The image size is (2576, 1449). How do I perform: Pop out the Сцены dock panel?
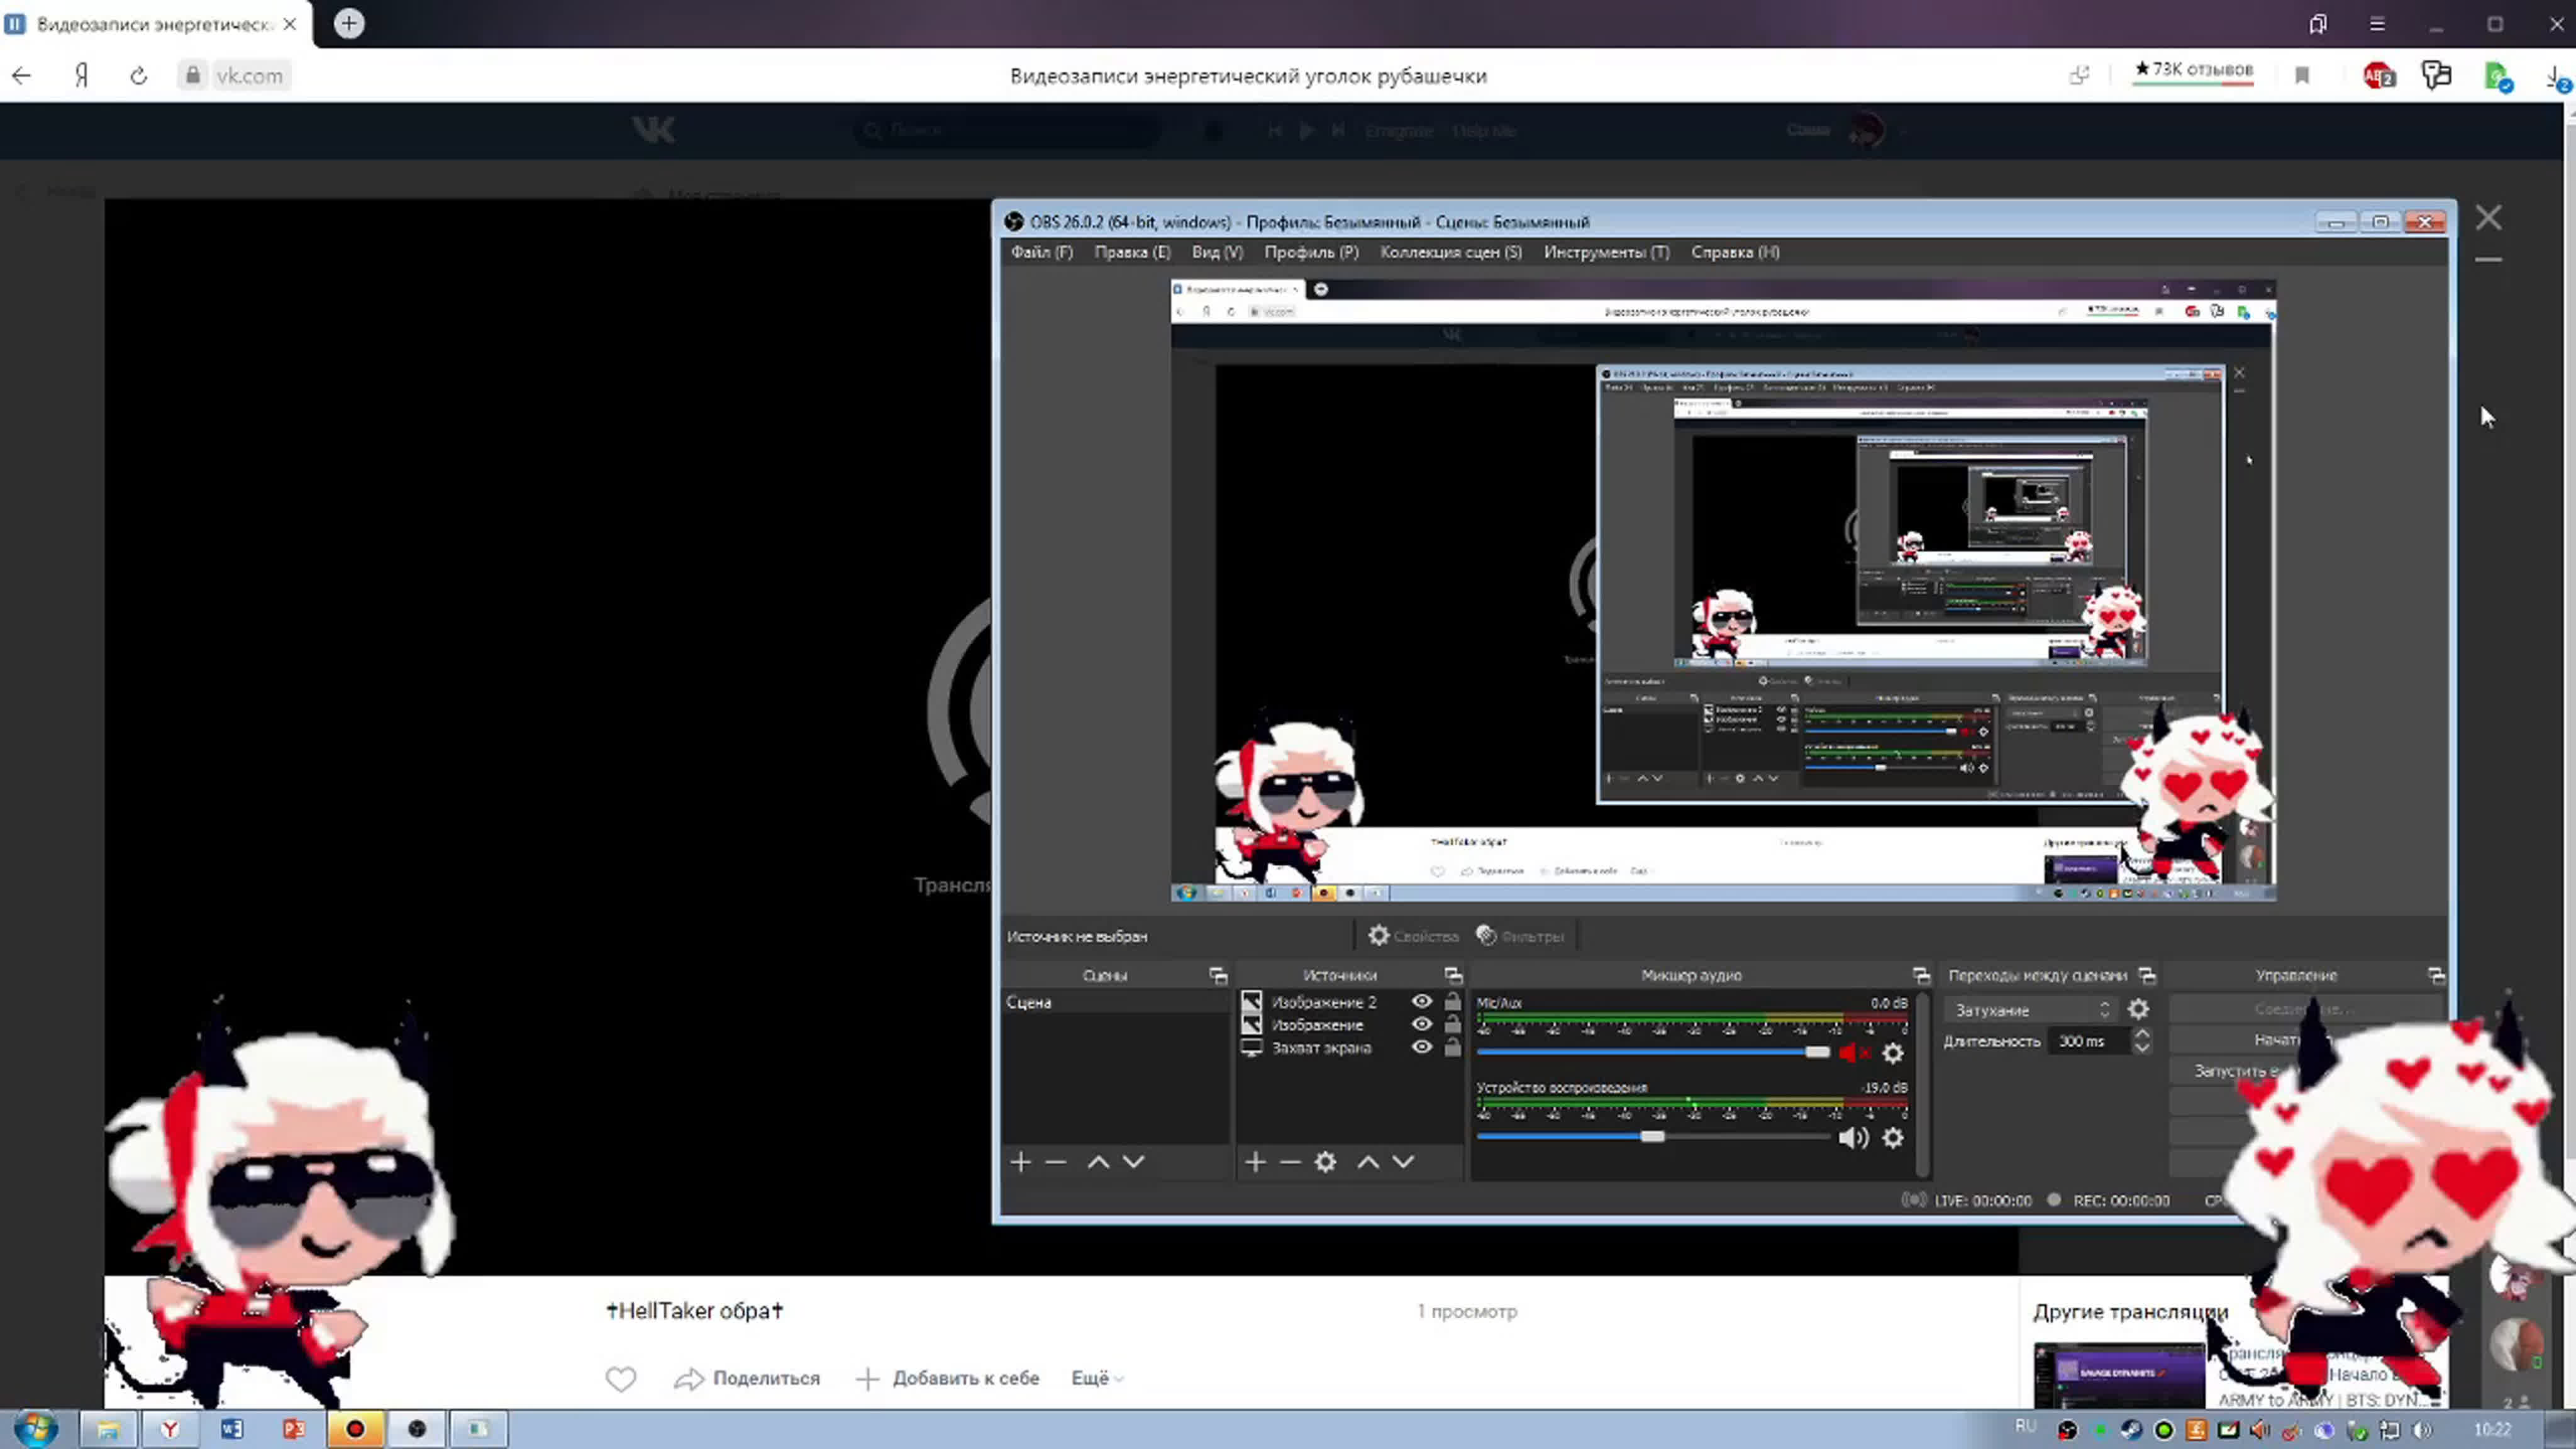tap(1217, 975)
